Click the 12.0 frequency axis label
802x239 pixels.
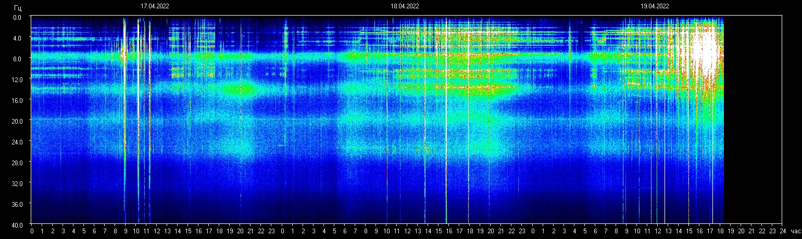click(x=17, y=79)
